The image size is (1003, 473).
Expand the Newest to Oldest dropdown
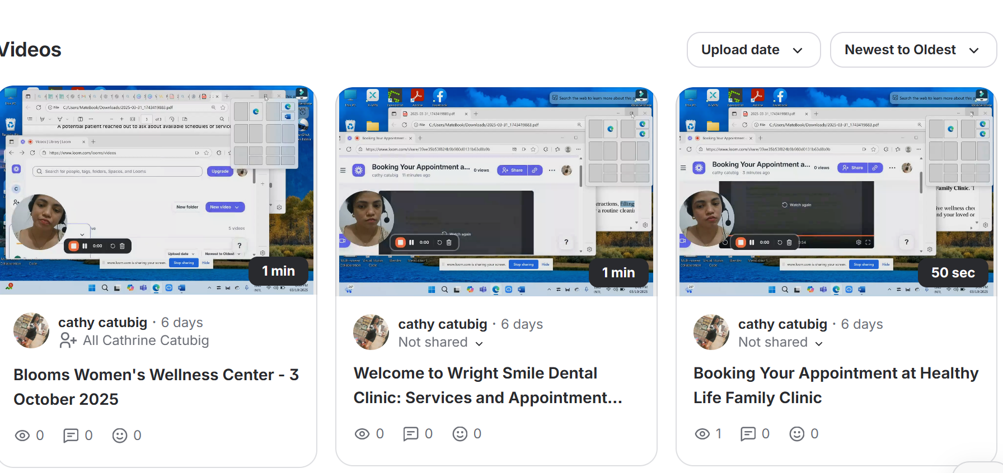(912, 50)
